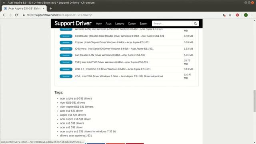
Task: Open the Epson menu item
Action: (x=143, y=24)
